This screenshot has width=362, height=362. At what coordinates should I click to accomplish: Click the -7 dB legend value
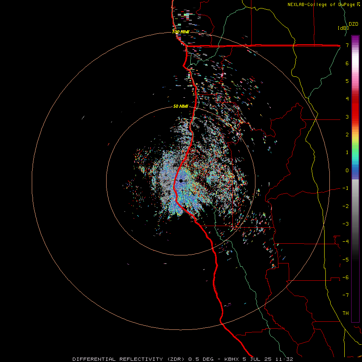[346, 295]
